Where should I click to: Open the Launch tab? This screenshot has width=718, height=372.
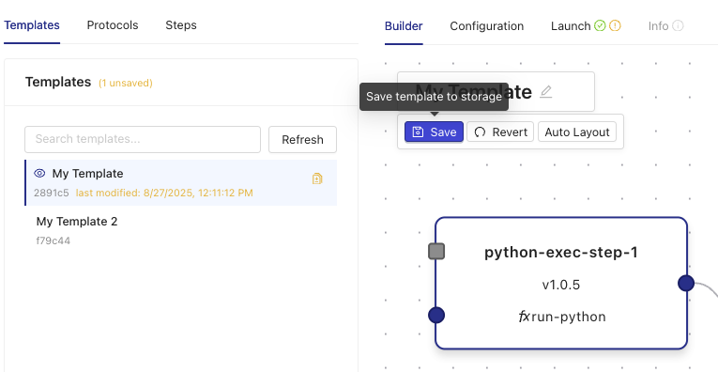[571, 26]
